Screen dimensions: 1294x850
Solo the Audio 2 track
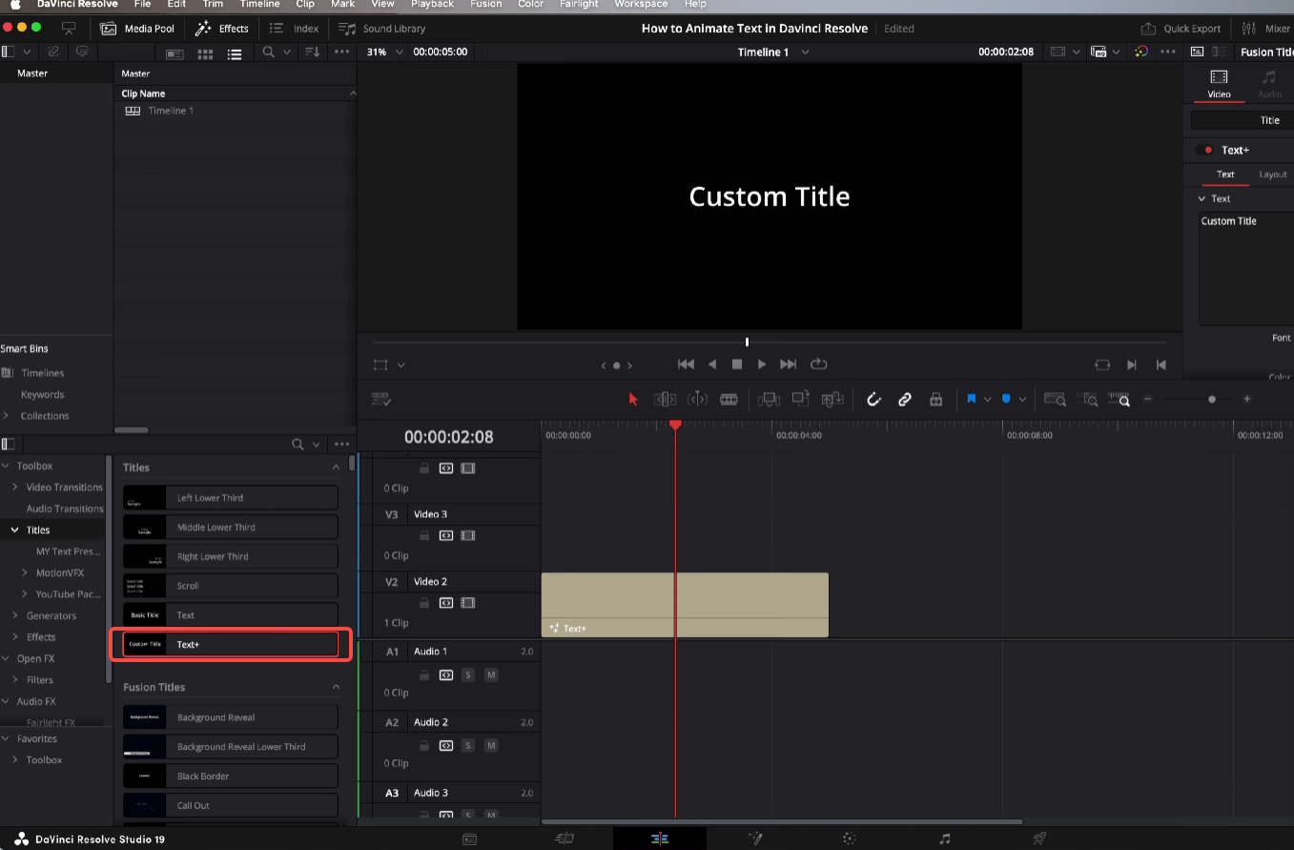(468, 745)
